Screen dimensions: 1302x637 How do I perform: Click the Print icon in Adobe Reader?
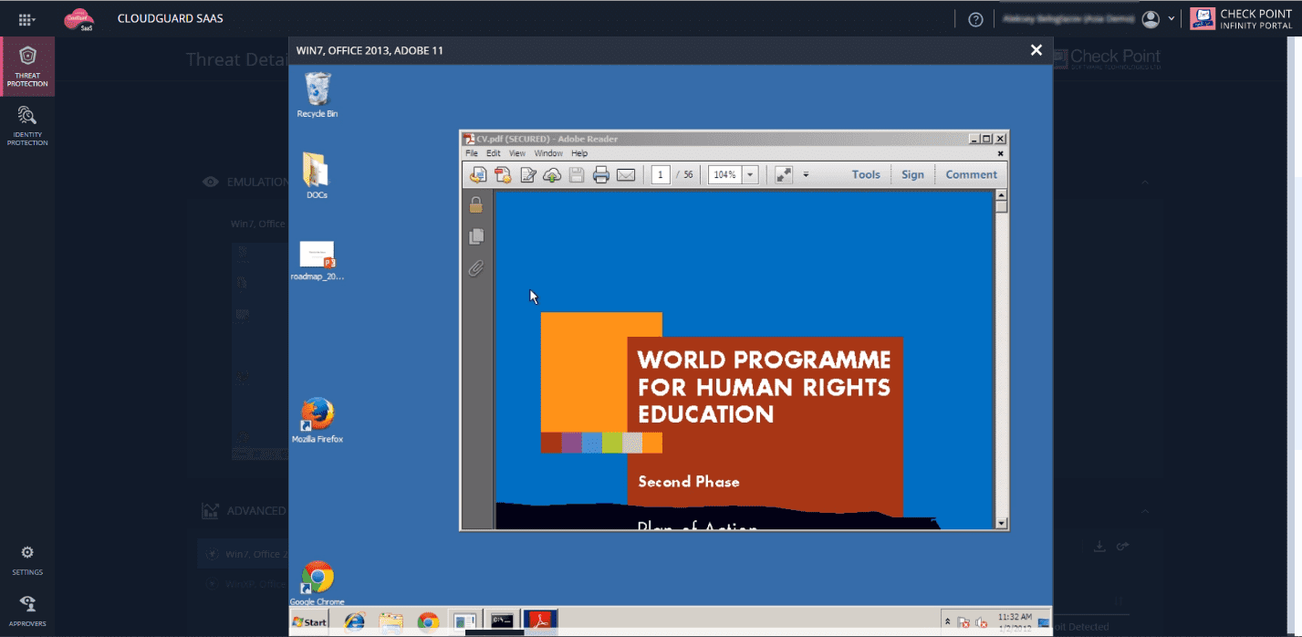[600, 175]
